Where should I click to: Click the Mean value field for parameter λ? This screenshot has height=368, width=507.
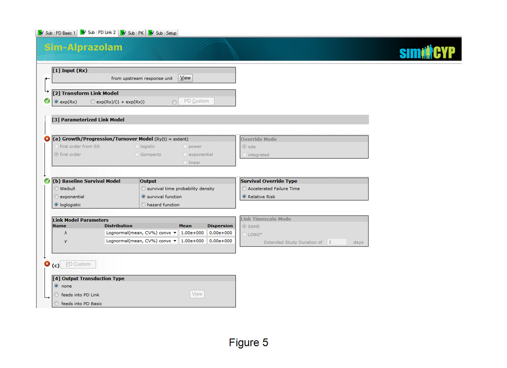pos(192,232)
